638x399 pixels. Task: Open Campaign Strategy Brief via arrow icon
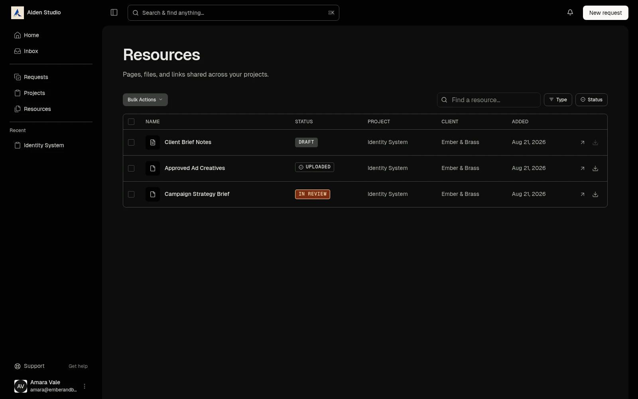click(583, 194)
